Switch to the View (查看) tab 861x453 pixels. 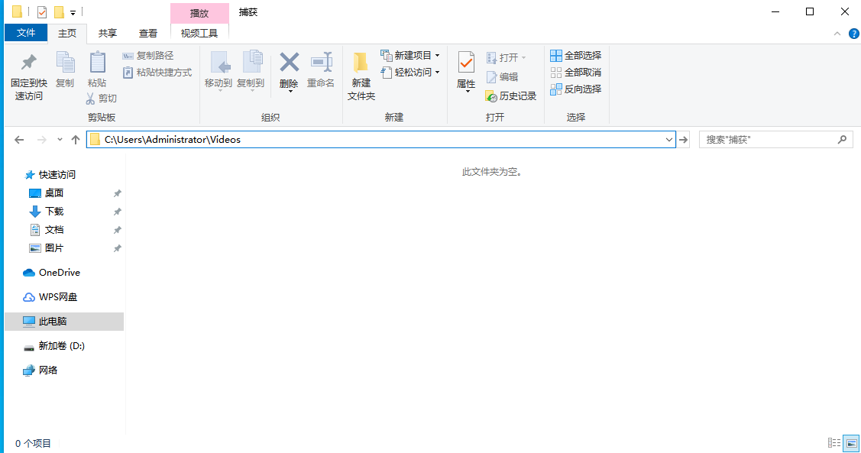(147, 34)
